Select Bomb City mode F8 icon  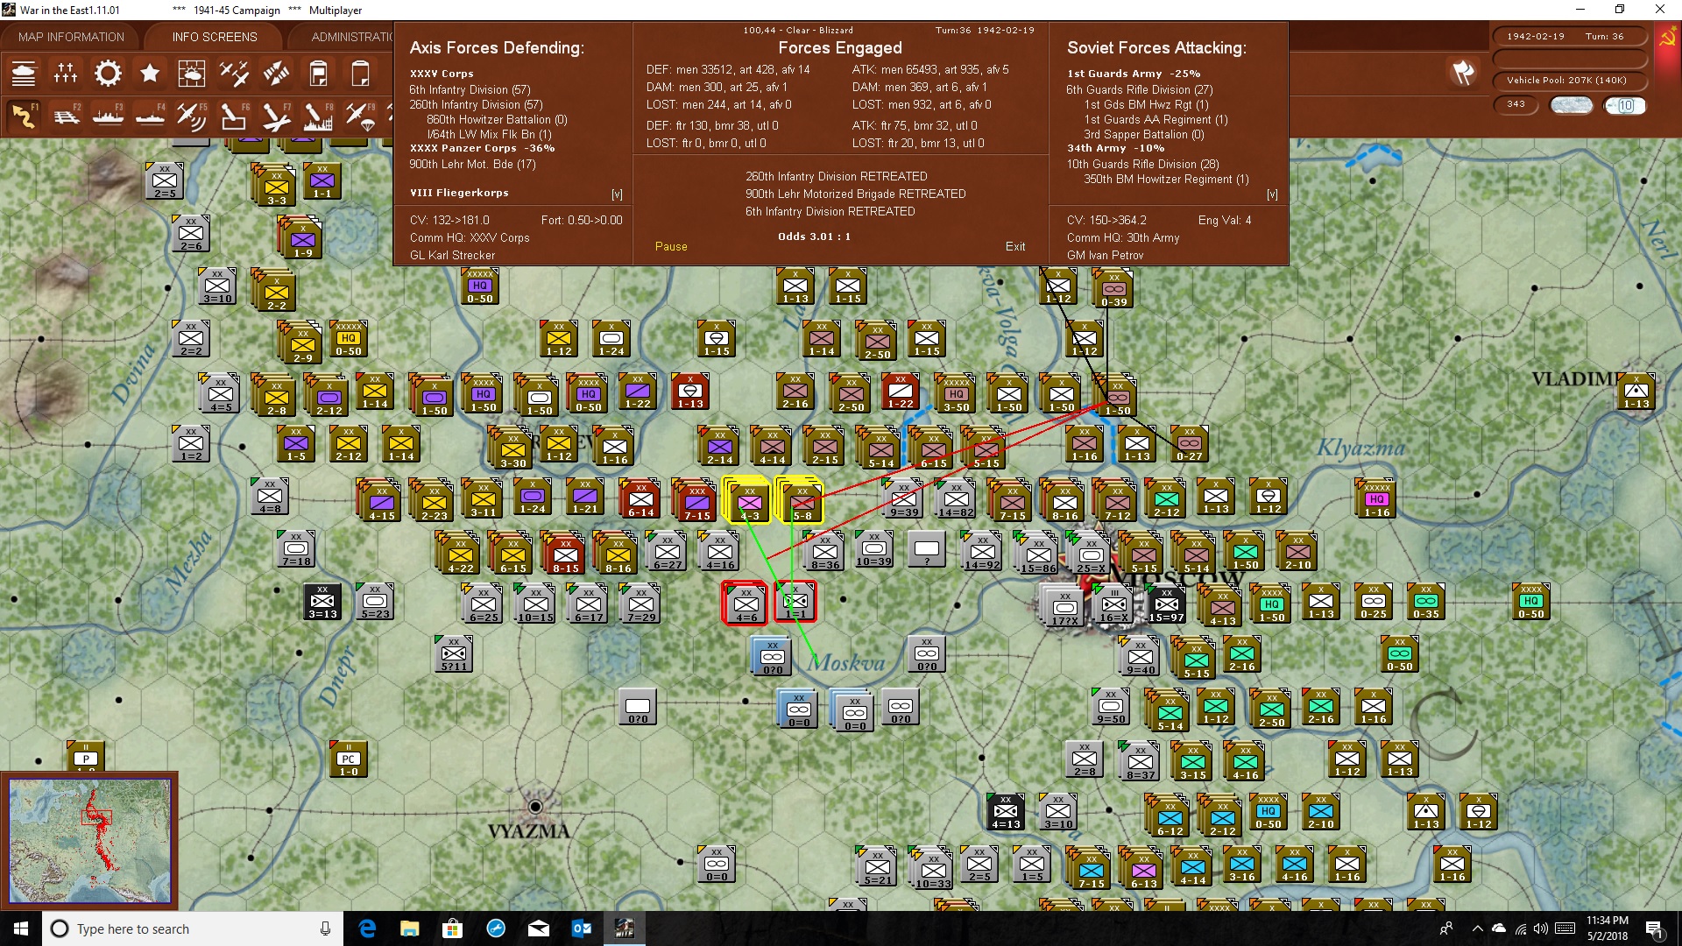pos(318,116)
